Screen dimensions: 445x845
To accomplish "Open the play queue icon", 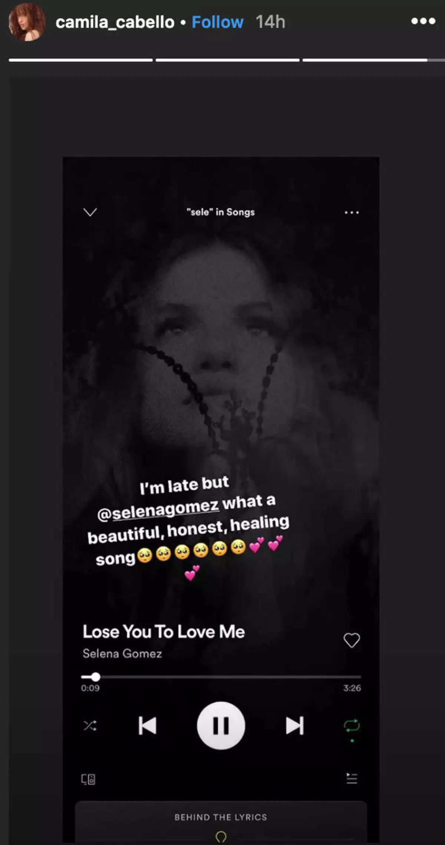I will [x=352, y=779].
